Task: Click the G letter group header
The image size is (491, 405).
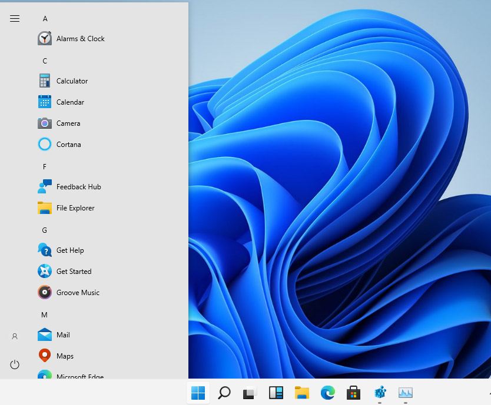Action: [x=45, y=230]
